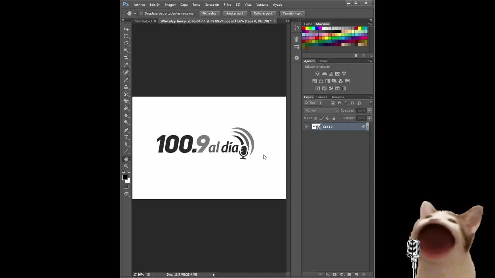Open Muestras panel flyout menu
The image size is (495, 278).
click(x=370, y=24)
